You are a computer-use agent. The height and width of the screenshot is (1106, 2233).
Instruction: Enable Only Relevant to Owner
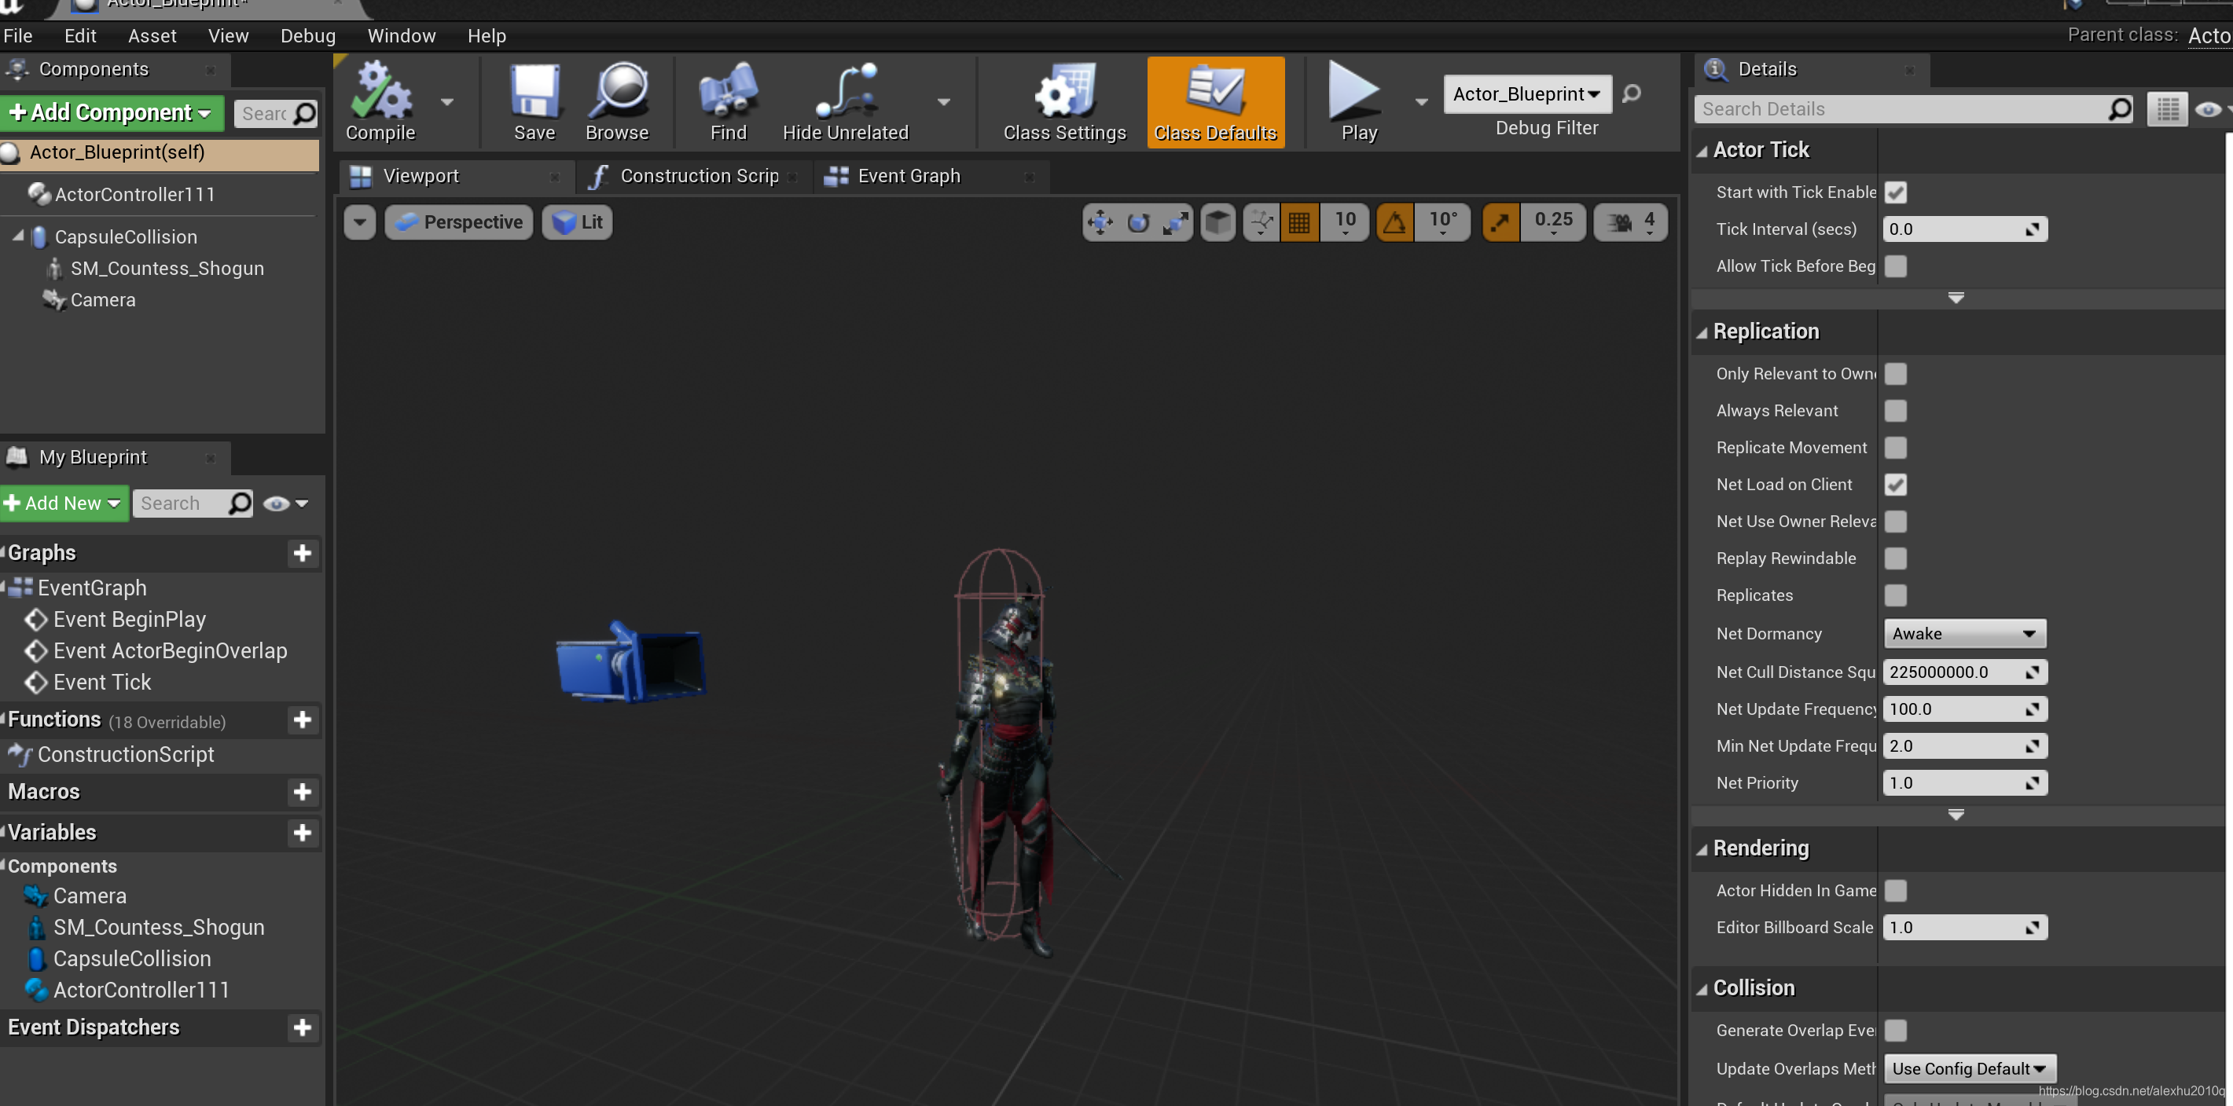coord(1896,374)
